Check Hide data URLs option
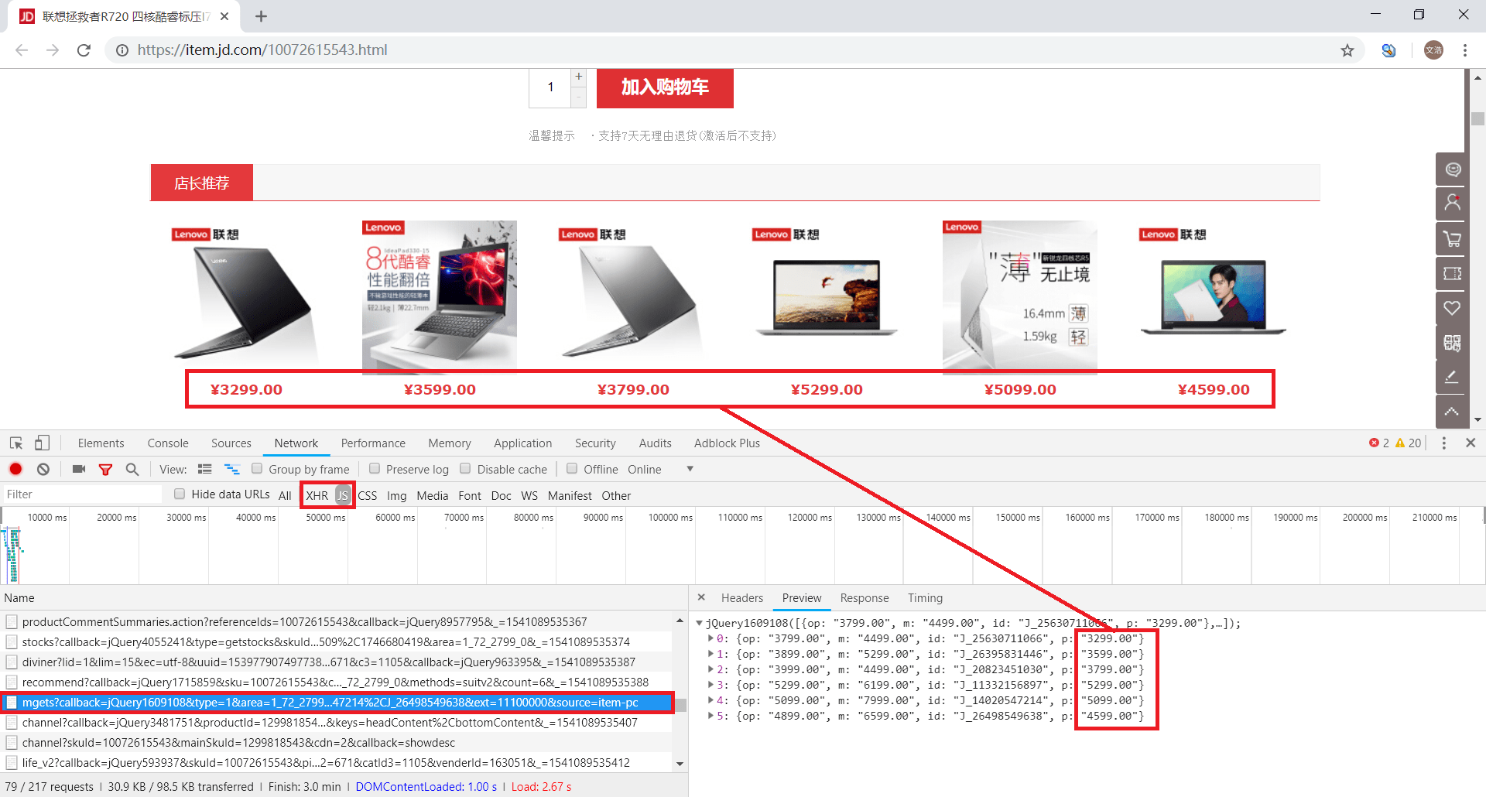Screen dimensions: 1486x797 tap(180, 494)
